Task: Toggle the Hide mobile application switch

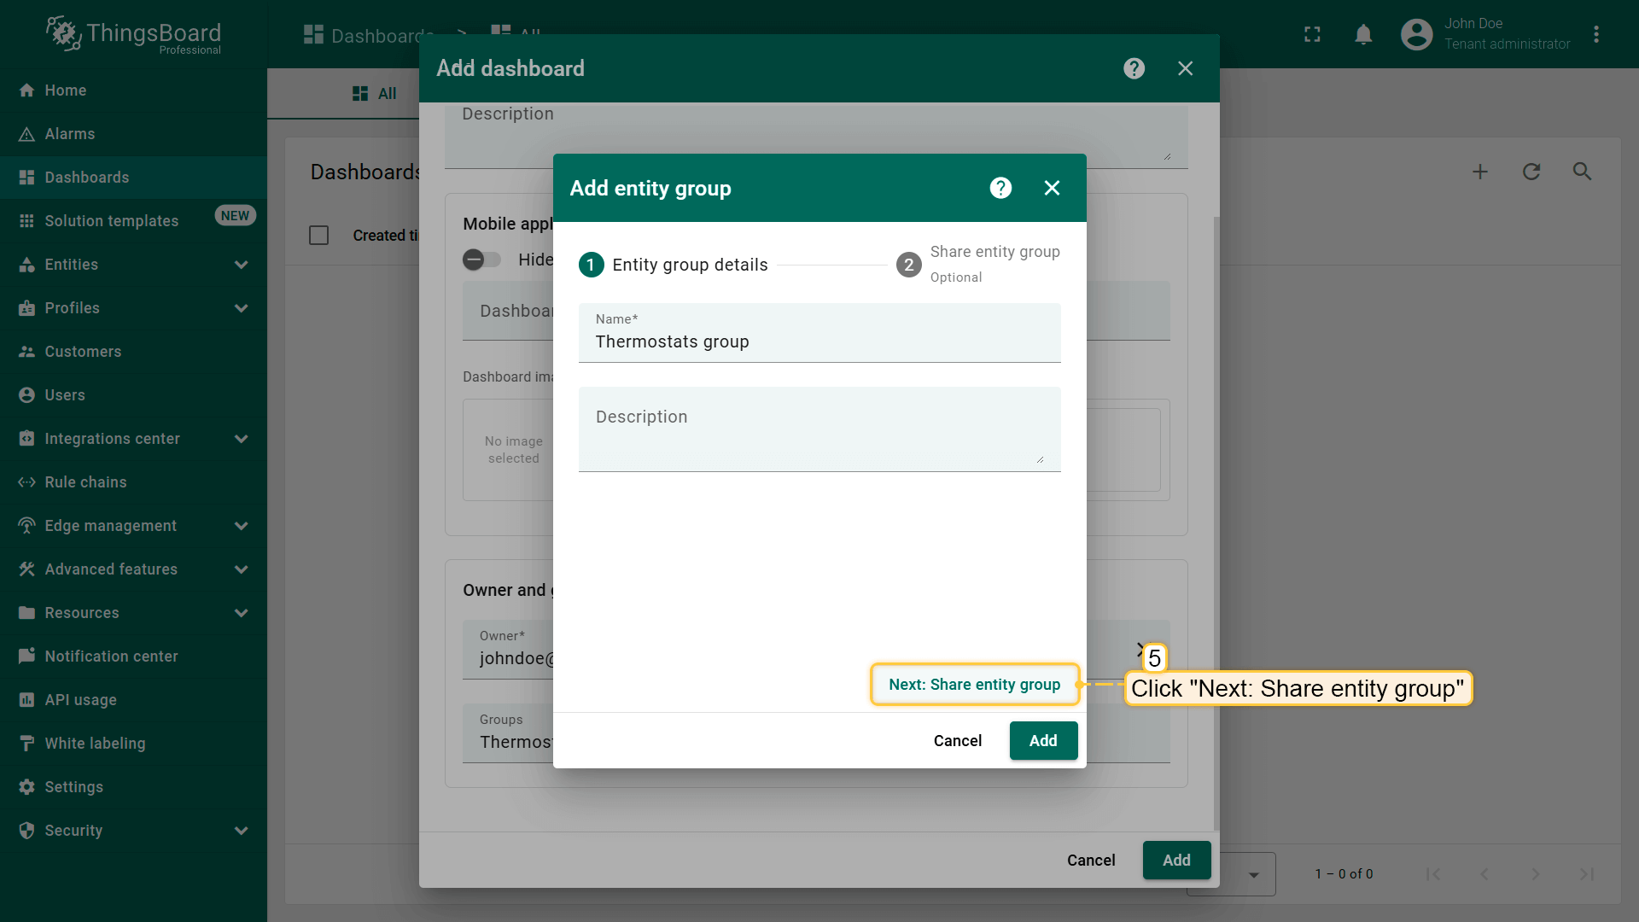Action: 481,260
